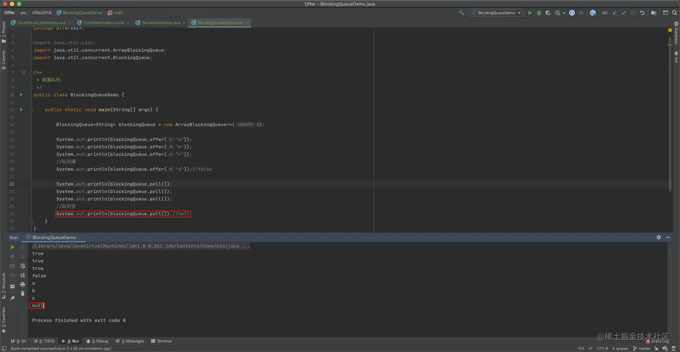Click the run gutter icon beside class declaration
The image size is (680, 352).
point(21,95)
